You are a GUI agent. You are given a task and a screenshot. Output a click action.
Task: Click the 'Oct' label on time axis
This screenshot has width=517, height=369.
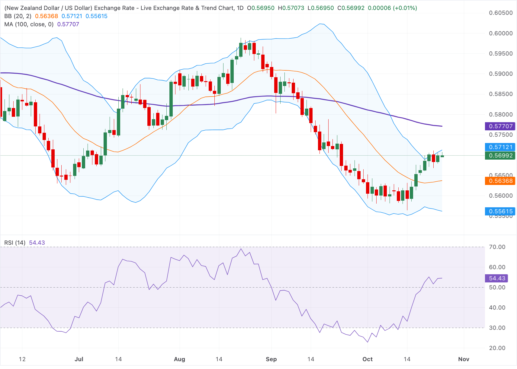coord(368,359)
